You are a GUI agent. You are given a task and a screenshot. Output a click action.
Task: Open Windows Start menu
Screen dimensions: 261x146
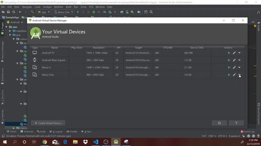coord(5,142)
